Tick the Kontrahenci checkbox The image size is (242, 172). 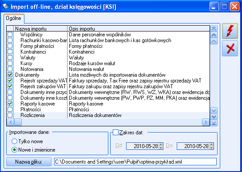click(x=10, y=52)
